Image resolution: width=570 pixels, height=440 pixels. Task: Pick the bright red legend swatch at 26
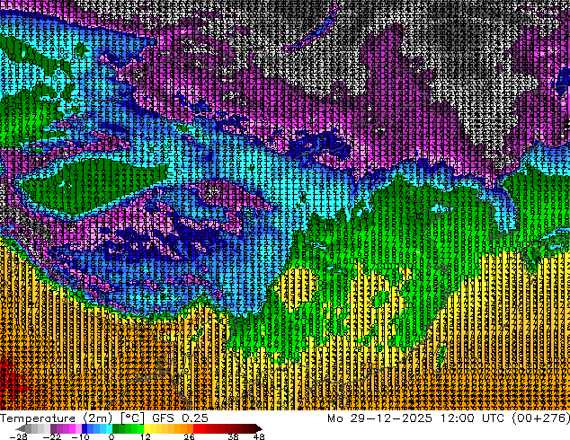click(x=196, y=428)
